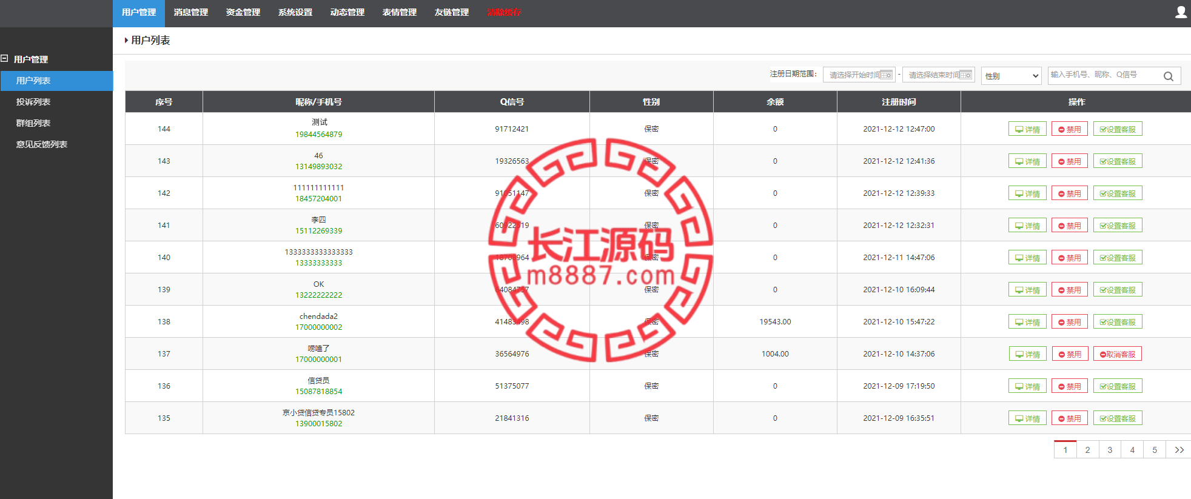Switch to 用户管理 top menu
Viewport: 1191px width, 499px height.
pos(139,13)
